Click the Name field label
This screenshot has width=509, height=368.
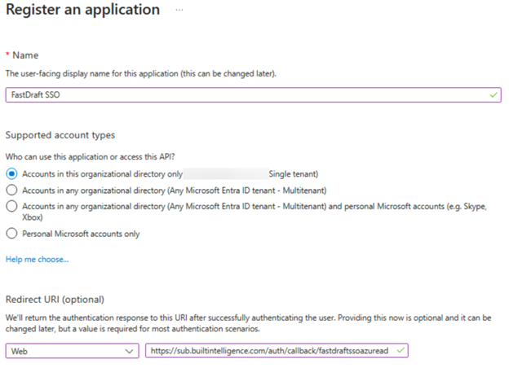click(x=25, y=55)
